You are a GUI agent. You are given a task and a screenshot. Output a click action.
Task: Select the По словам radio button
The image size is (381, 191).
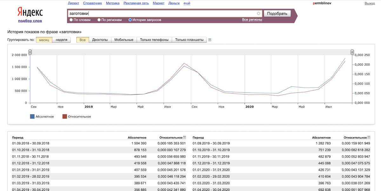tap(71, 20)
